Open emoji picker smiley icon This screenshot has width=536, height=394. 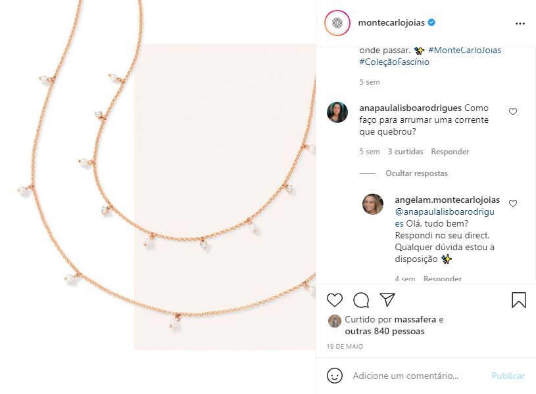(x=335, y=376)
